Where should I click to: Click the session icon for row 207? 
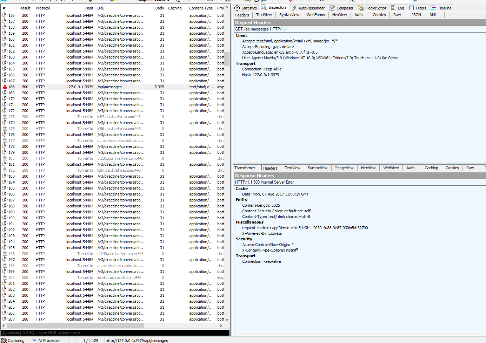pyautogui.click(x=5, y=319)
